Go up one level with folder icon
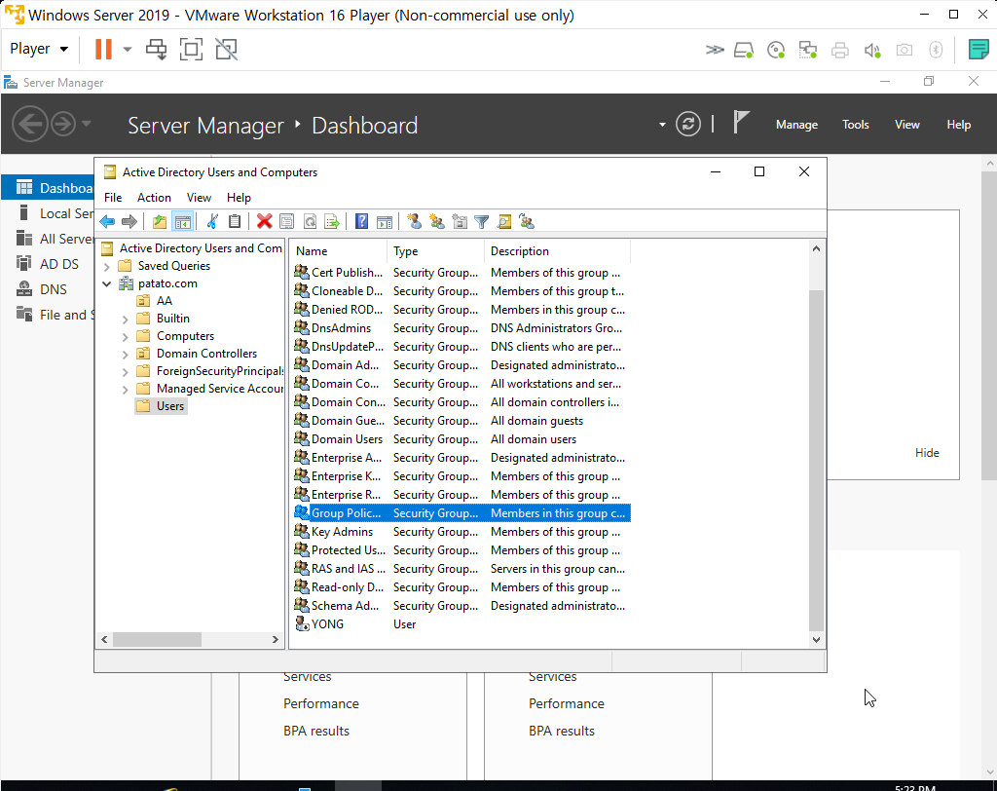The height and width of the screenshot is (791, 997). pyautogui.click(x=159, y=221)
